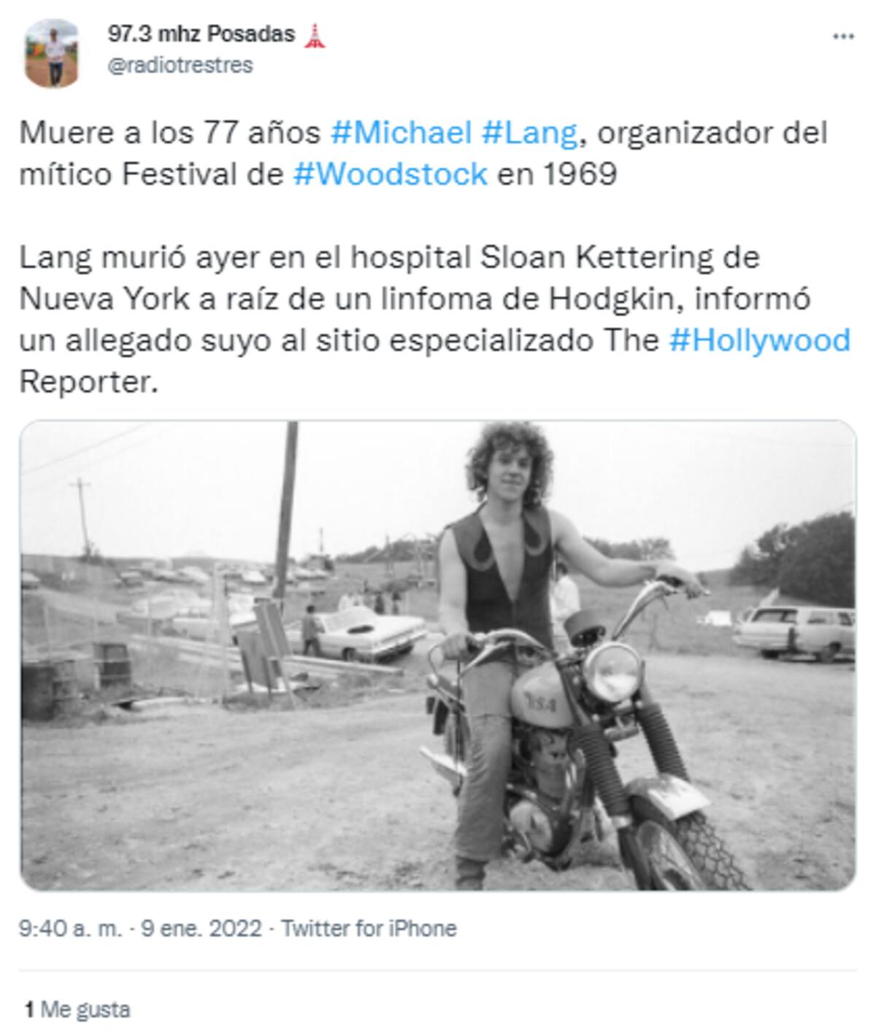The height and width of the screenshot is (1036, 876).
Task: Open the 9:40 a. m. timestamp link
Action: pos(70,929)
